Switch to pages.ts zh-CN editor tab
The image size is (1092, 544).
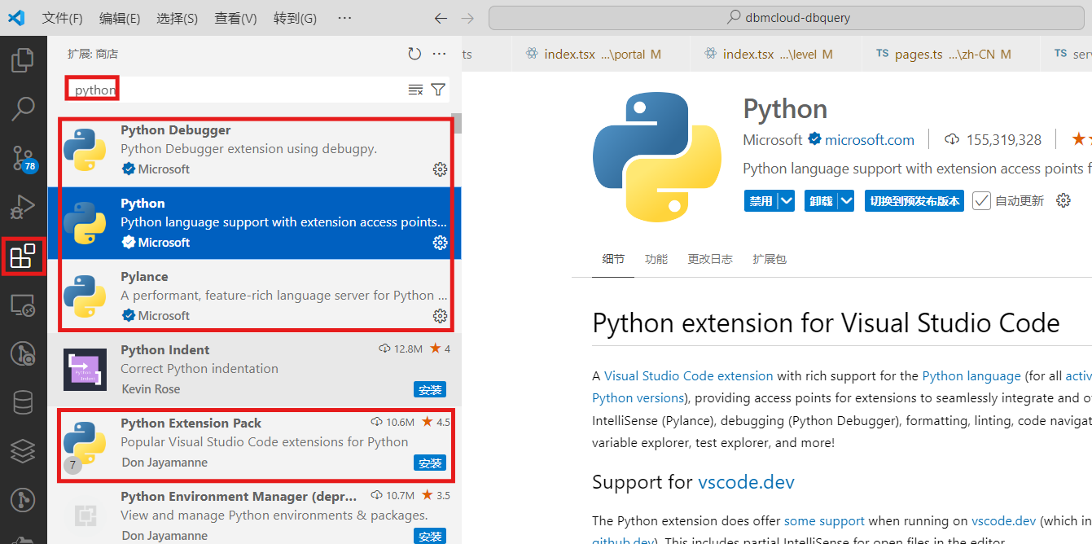tap(950, 54)
